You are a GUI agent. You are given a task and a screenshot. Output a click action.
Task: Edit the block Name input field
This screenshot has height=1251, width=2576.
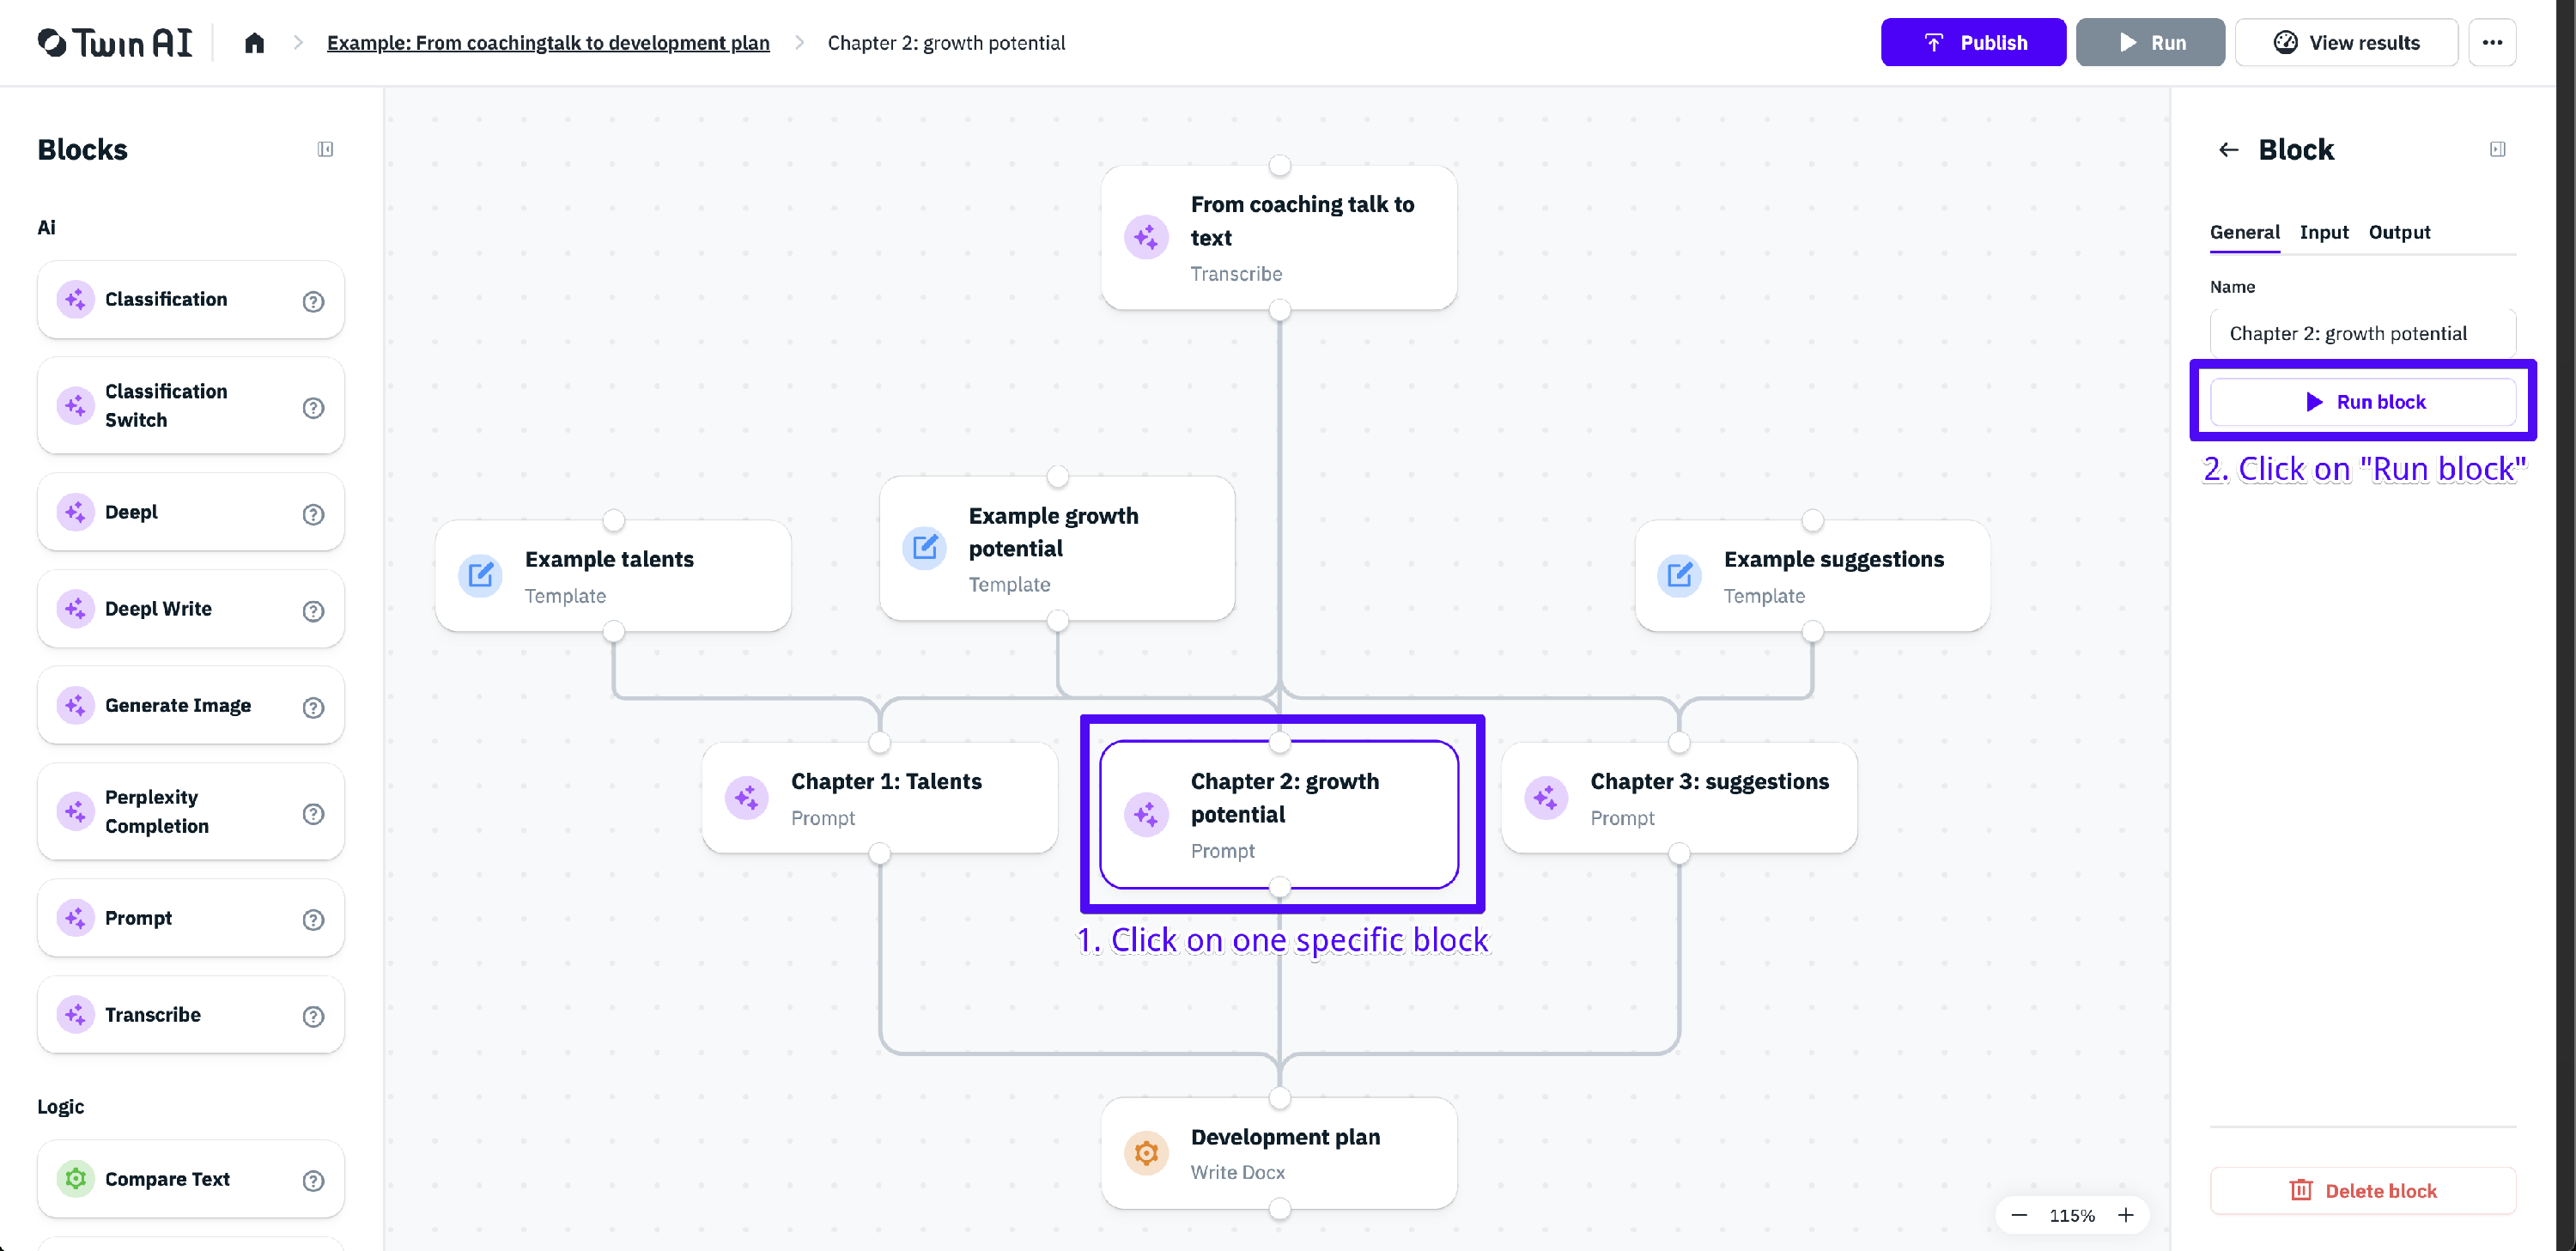click(2362, 333)
